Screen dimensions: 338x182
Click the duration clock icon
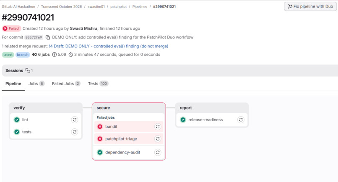[x=71, y=55]
